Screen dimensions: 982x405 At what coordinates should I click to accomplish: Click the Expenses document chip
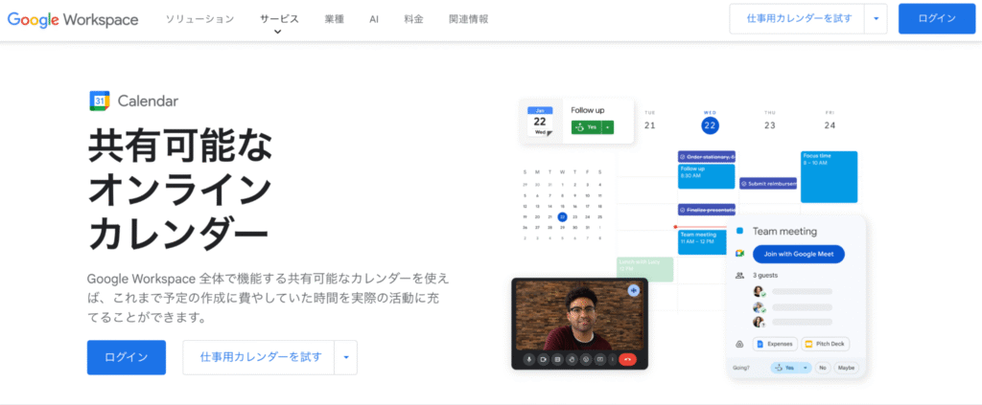(774, 344)
